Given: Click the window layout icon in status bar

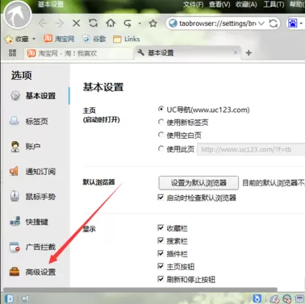Looking at the screenshot, I should click(x=299, y=298).
